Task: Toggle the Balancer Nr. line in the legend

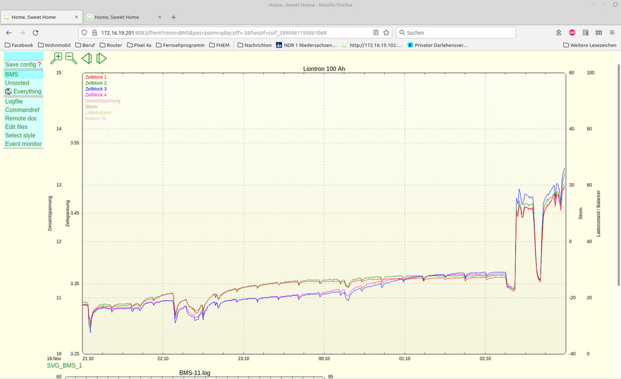Action: click(x=96, y=119)
